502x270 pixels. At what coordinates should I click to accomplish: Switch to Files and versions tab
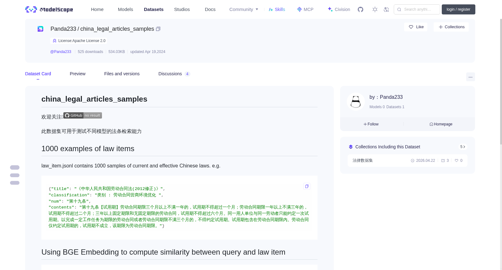[x=122, y=74]
